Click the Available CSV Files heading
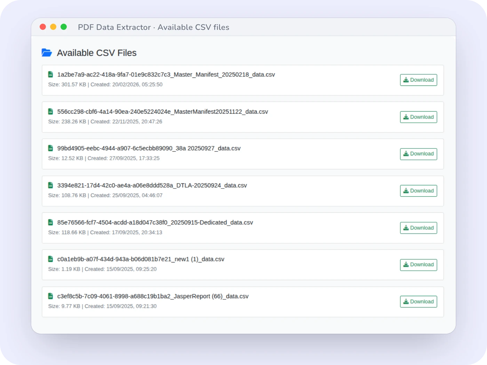Viewport: 487px width, 365px height. coord(97,53)
